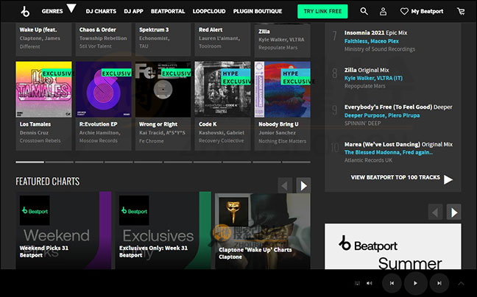The height and width of the screenshot is (297, 477).
Task: Open the DJ Charts menu
Action: coord(101,11)
